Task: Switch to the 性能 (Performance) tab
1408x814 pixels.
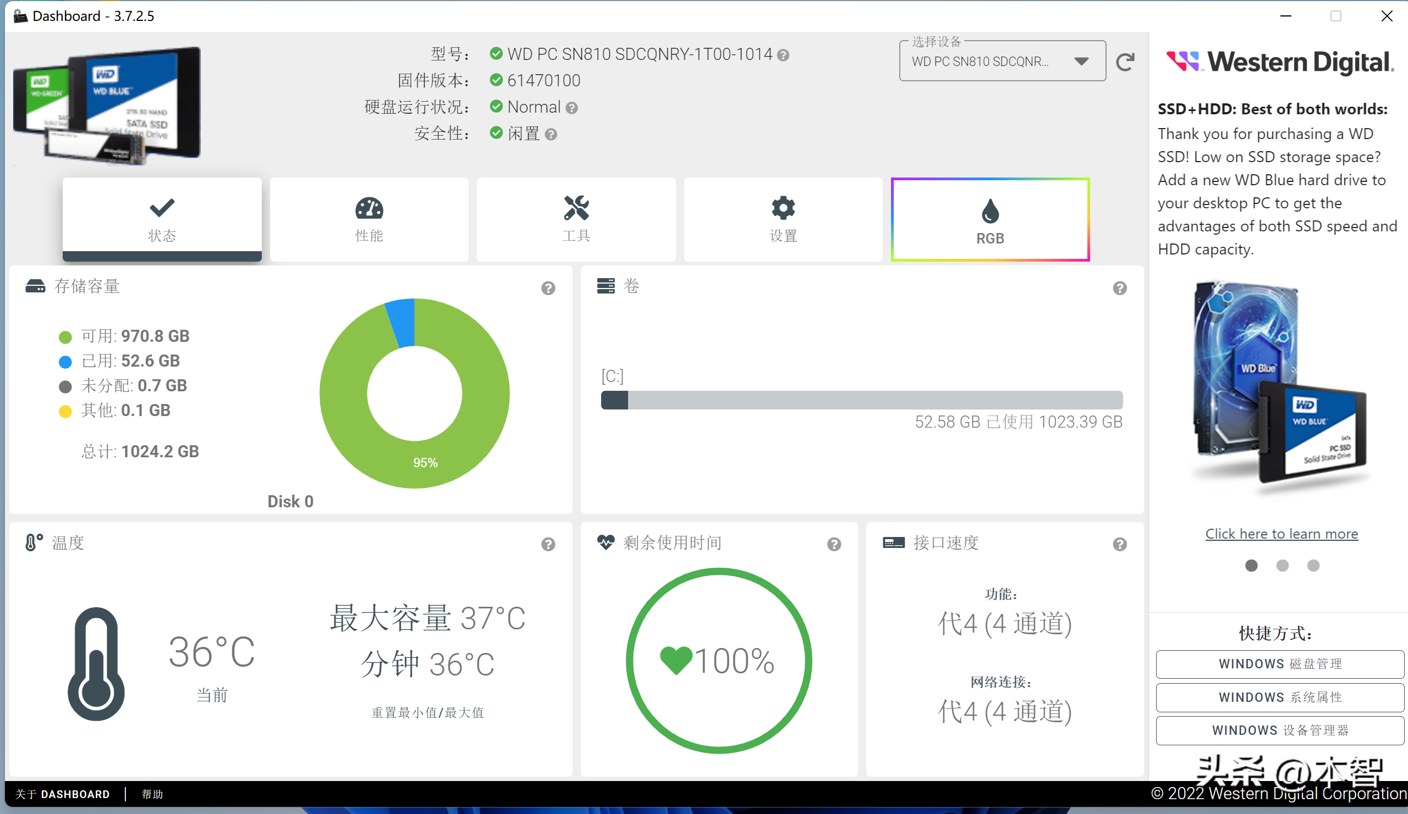Action: (370, 218)
